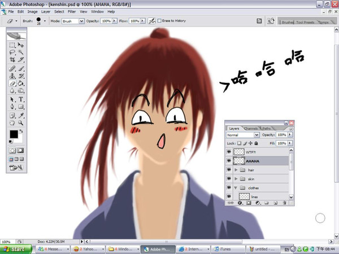This screenshot has height=254, width=339.
Task: Toggle airbrush capabilities button
Action: 151,21
